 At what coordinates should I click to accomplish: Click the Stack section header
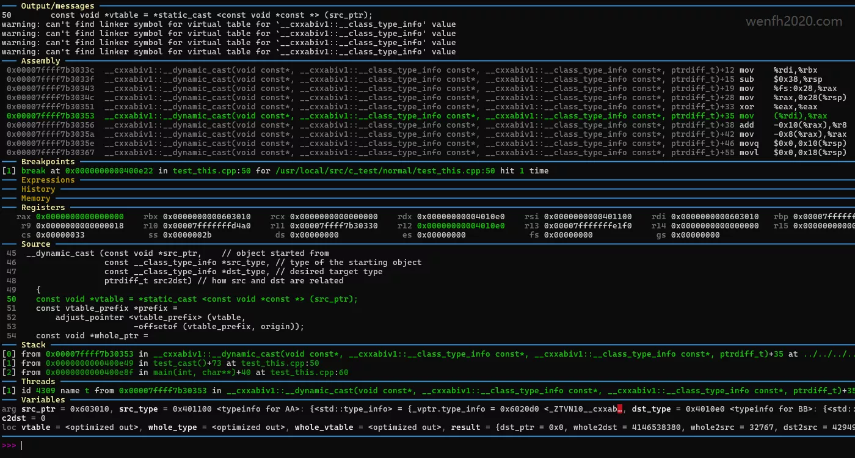click(x=33, y=345)
